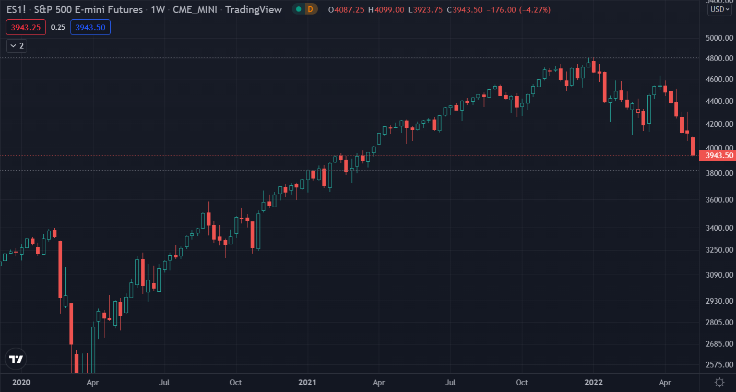This screenshot has height=392, width=736.
Task: Click the 4400.00 price axis label
Action: (x=720, y=101)
